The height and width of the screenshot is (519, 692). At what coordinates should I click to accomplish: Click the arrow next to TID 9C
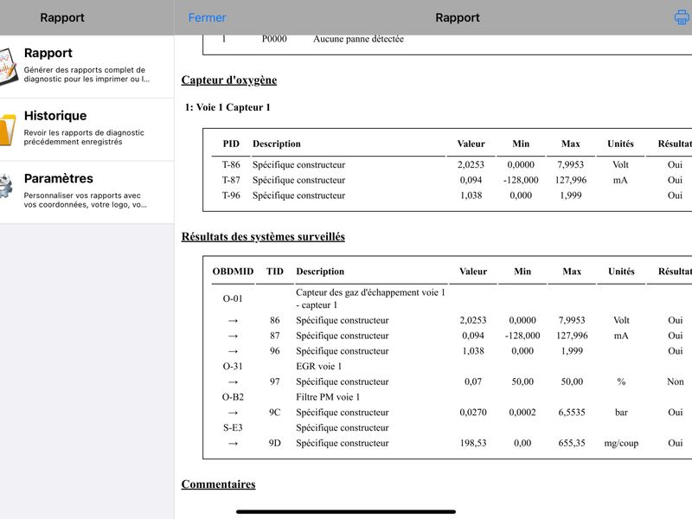(233, 413)
